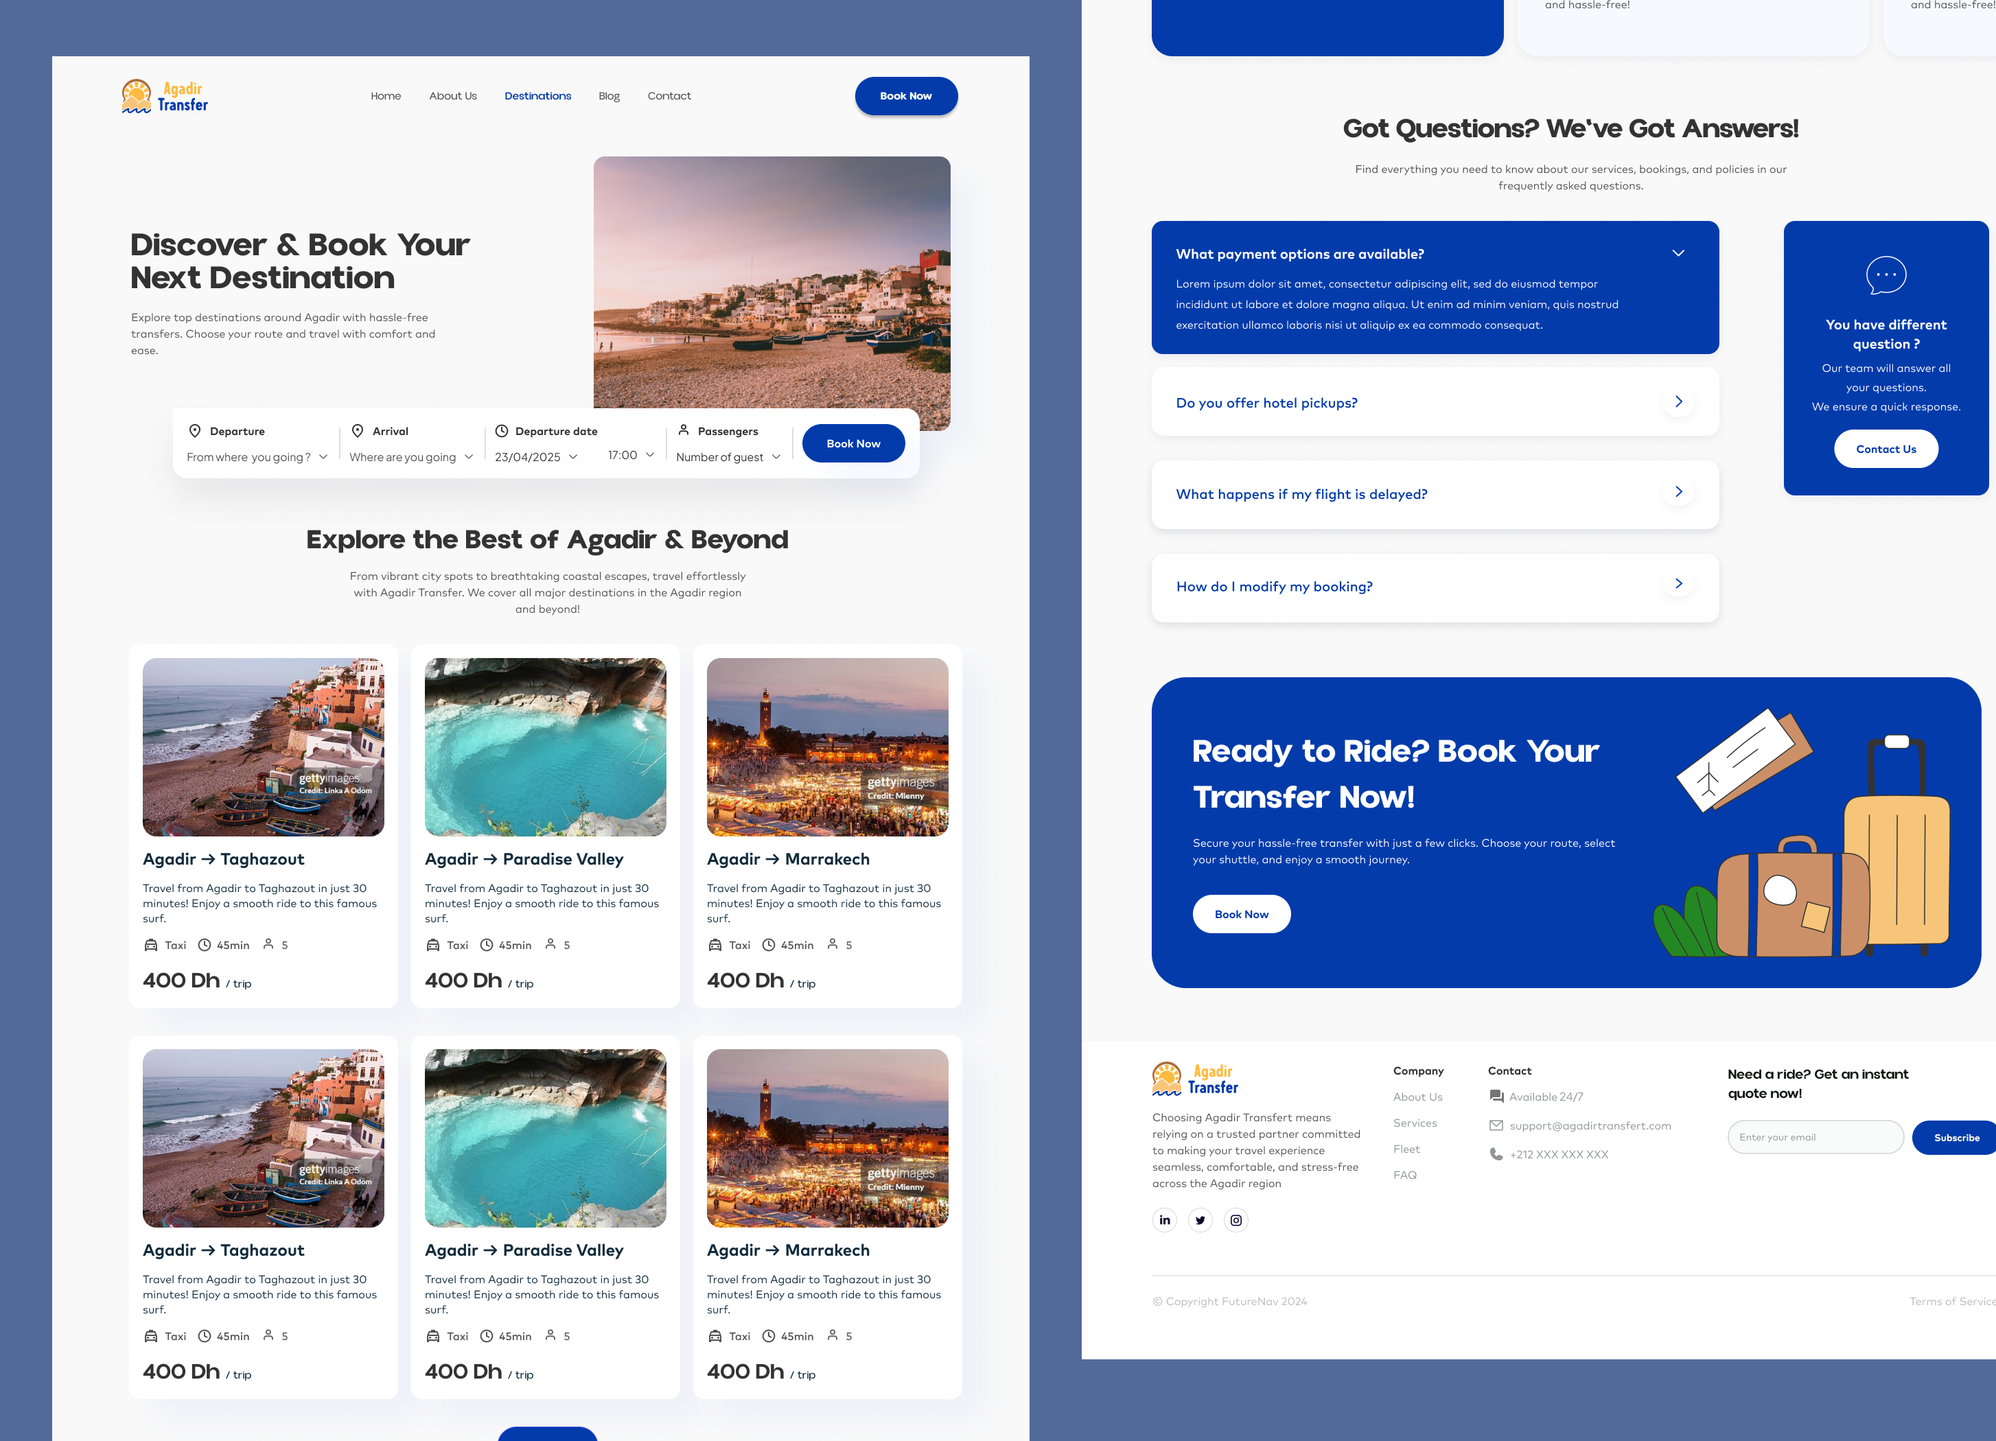
Task: Go to the Home menu item
Action: click(386, 96)
